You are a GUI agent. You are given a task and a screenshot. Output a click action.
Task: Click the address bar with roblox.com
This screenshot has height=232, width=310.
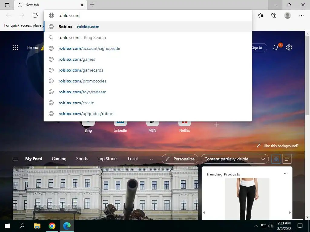tap(147, 15)
